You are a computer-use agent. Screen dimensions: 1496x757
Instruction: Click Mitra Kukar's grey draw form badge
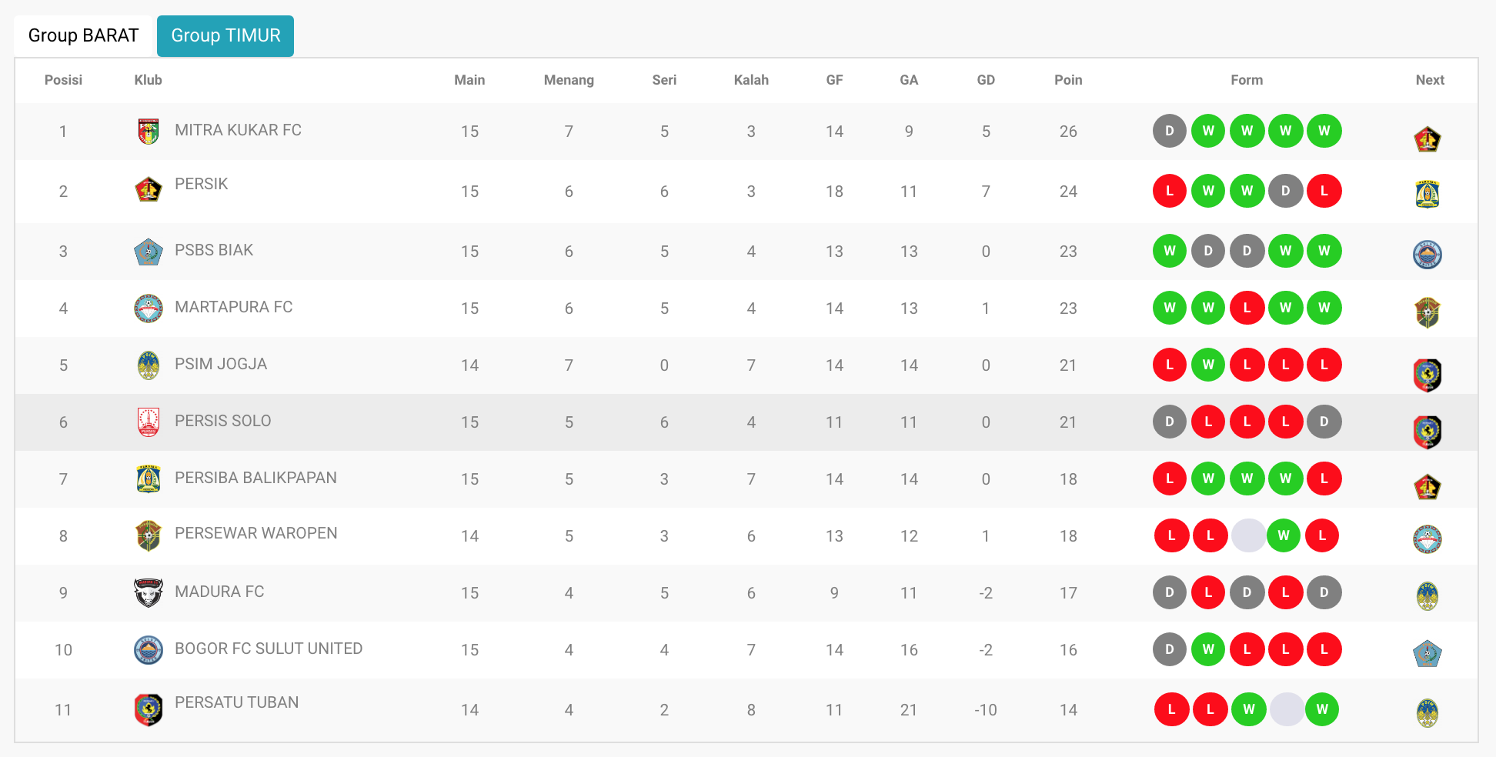tap(1170, 131)
